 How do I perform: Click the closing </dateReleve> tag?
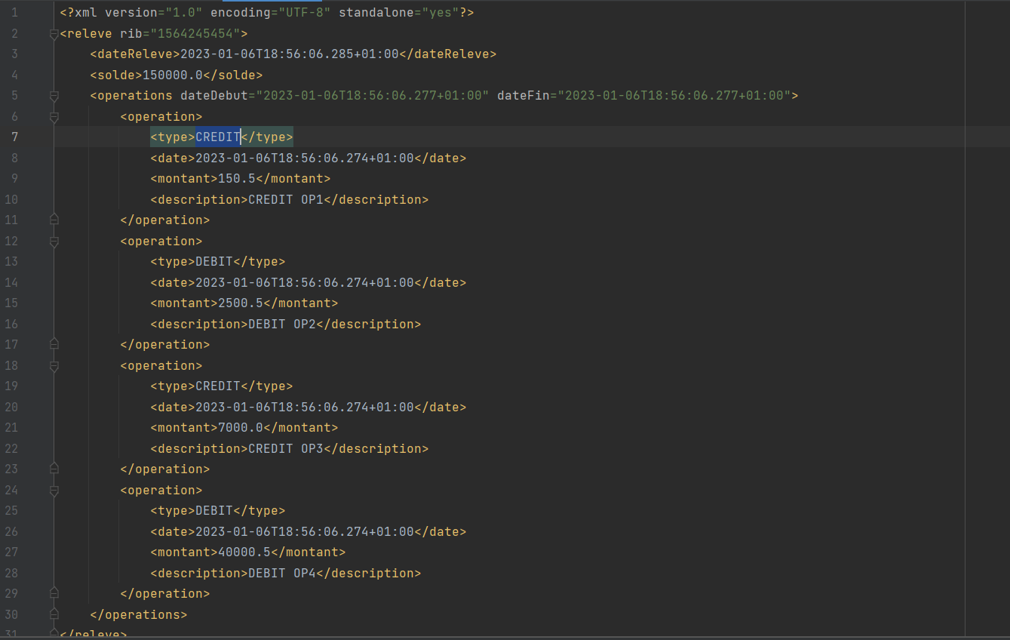[448, 54]
